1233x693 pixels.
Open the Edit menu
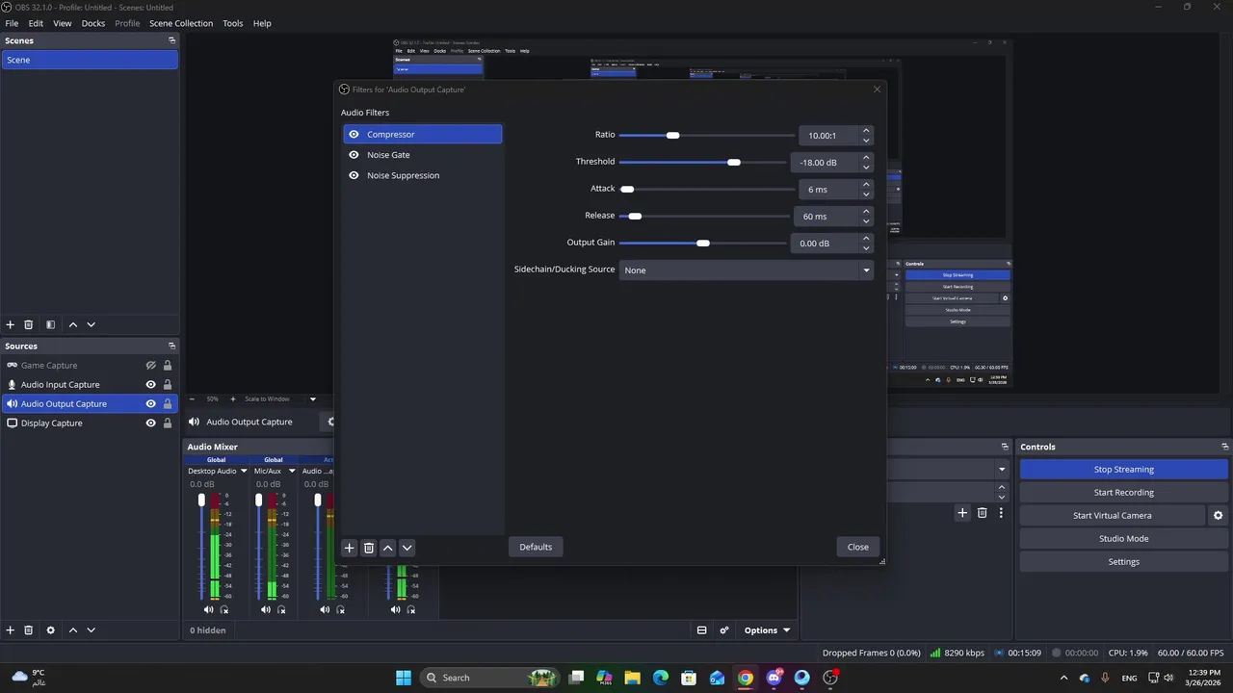pyautogui.click(x=36, y=23)
